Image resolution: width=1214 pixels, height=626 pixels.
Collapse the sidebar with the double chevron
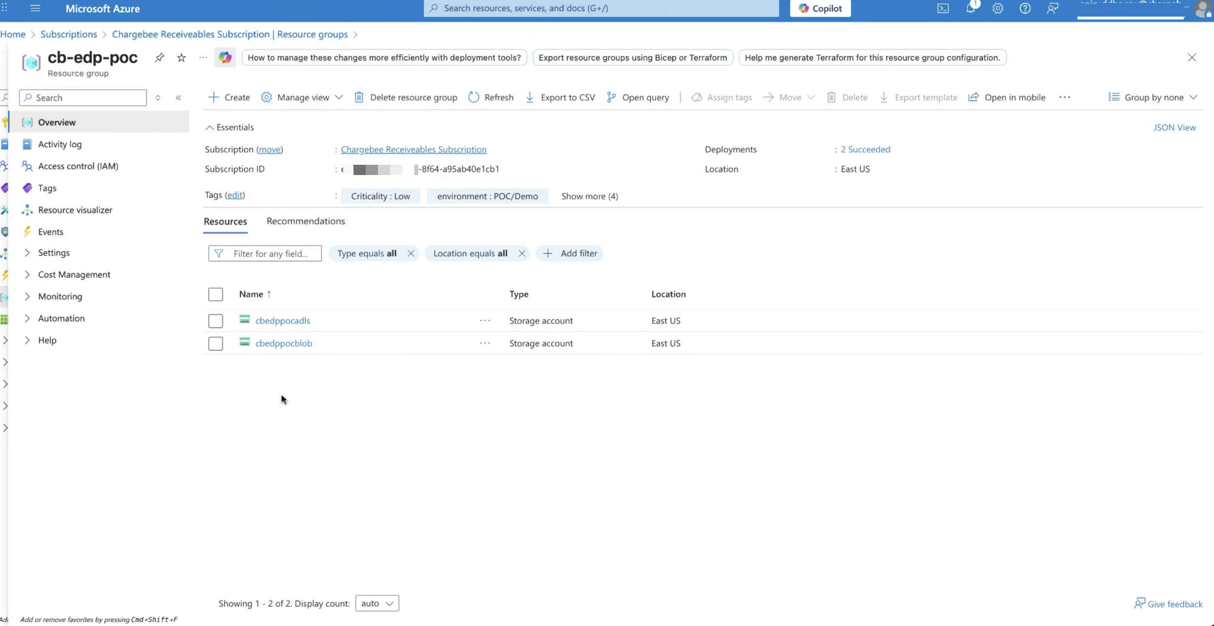(x=178, y=98)
